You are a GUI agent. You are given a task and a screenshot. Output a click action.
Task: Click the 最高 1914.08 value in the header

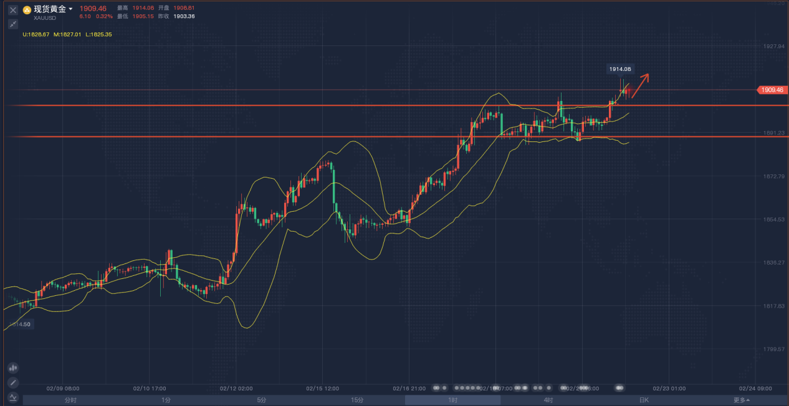click(x=143, y=7)
